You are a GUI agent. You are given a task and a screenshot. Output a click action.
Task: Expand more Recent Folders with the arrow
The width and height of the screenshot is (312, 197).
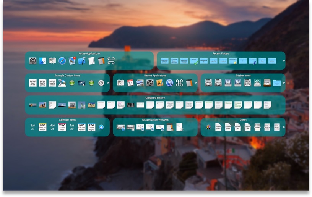point(284,61)
